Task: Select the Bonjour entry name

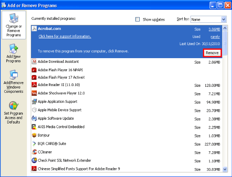Action: (x=43, y=135)
